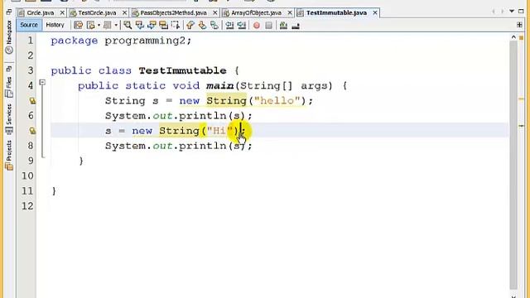Click the Uncomment toolbar icon
This screenshot has height=298, width=530.
point(296,26)
